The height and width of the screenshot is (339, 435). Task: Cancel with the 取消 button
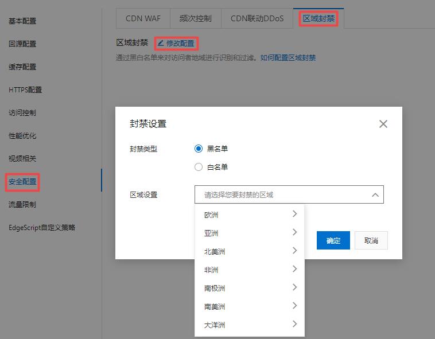pos(371,240)
